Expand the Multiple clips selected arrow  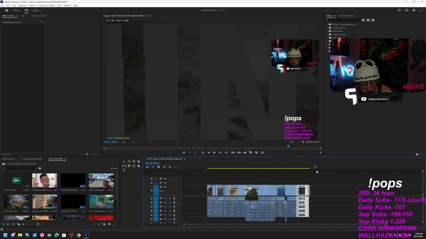42,22
